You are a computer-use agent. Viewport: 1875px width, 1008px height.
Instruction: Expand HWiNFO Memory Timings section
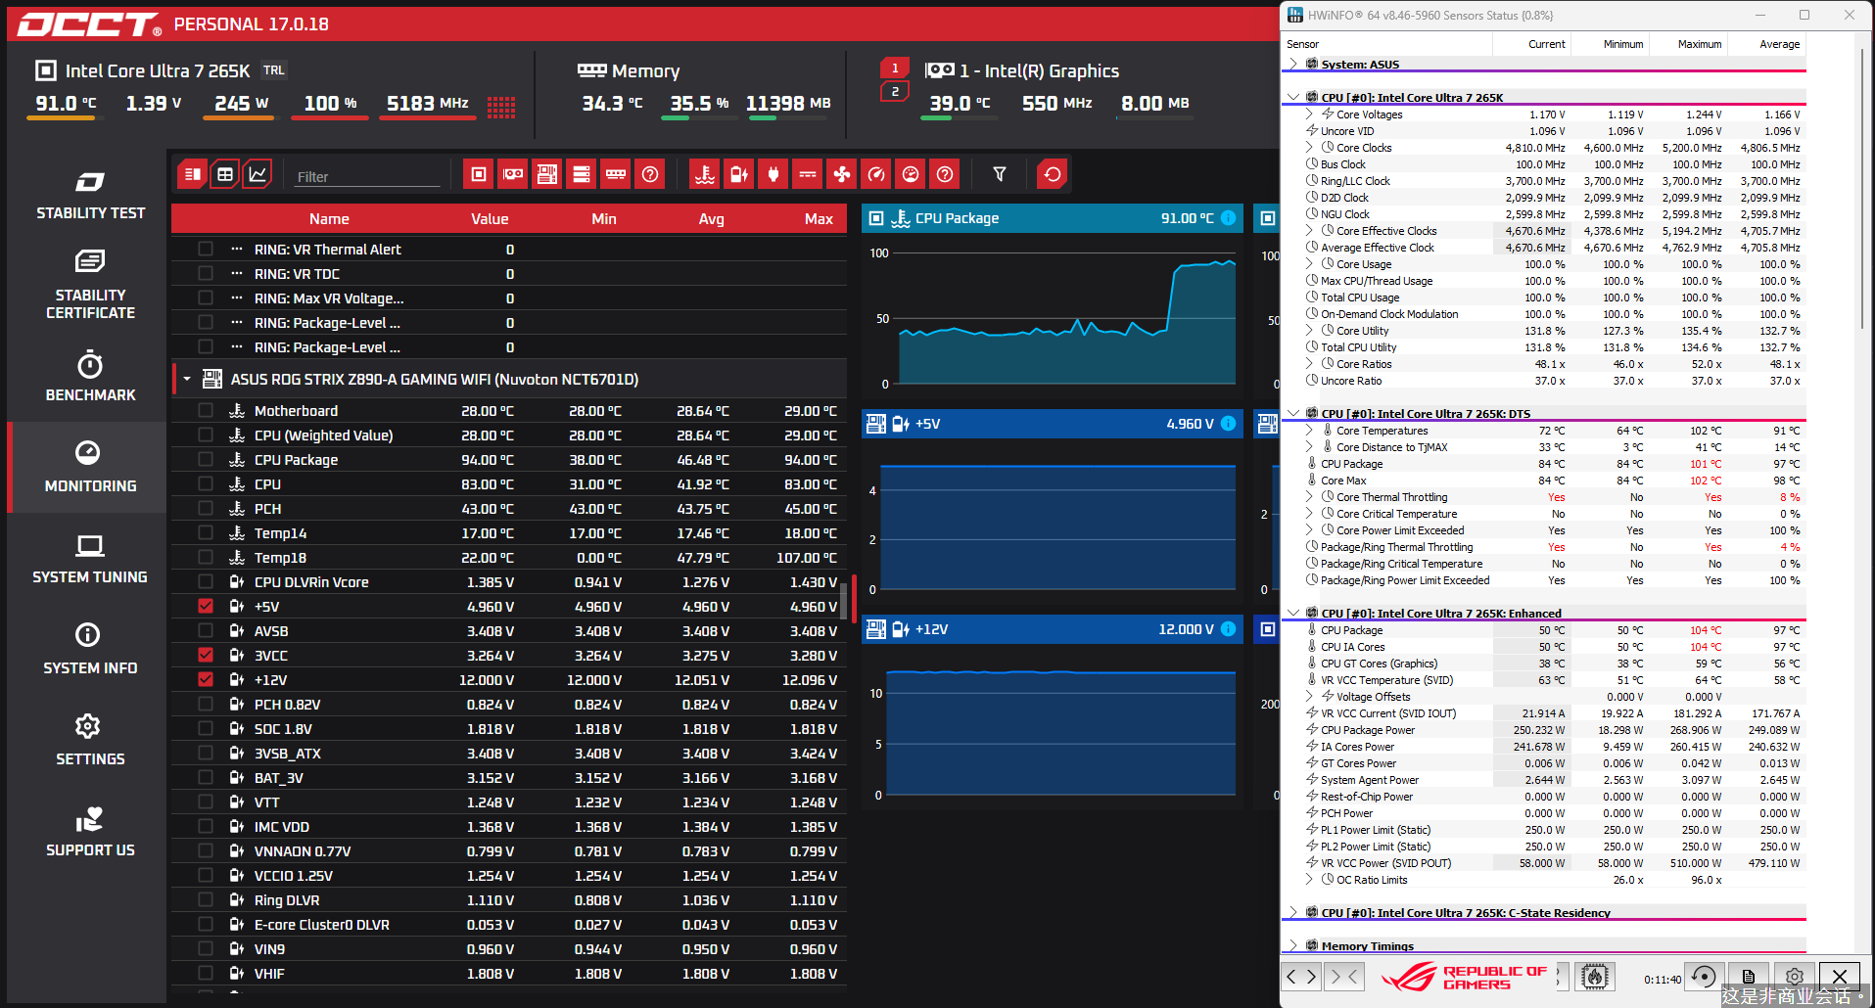click(x=1293, y=945)
